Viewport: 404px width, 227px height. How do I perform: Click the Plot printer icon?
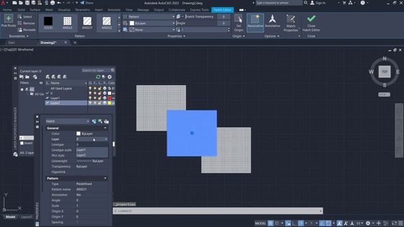tap(52, 3)
